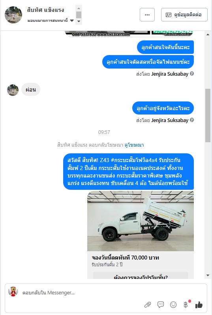Image resolution: width=212 pixels, height=315 pixels.
Task: Click the baht payment request icon
Action: point(186,305)
